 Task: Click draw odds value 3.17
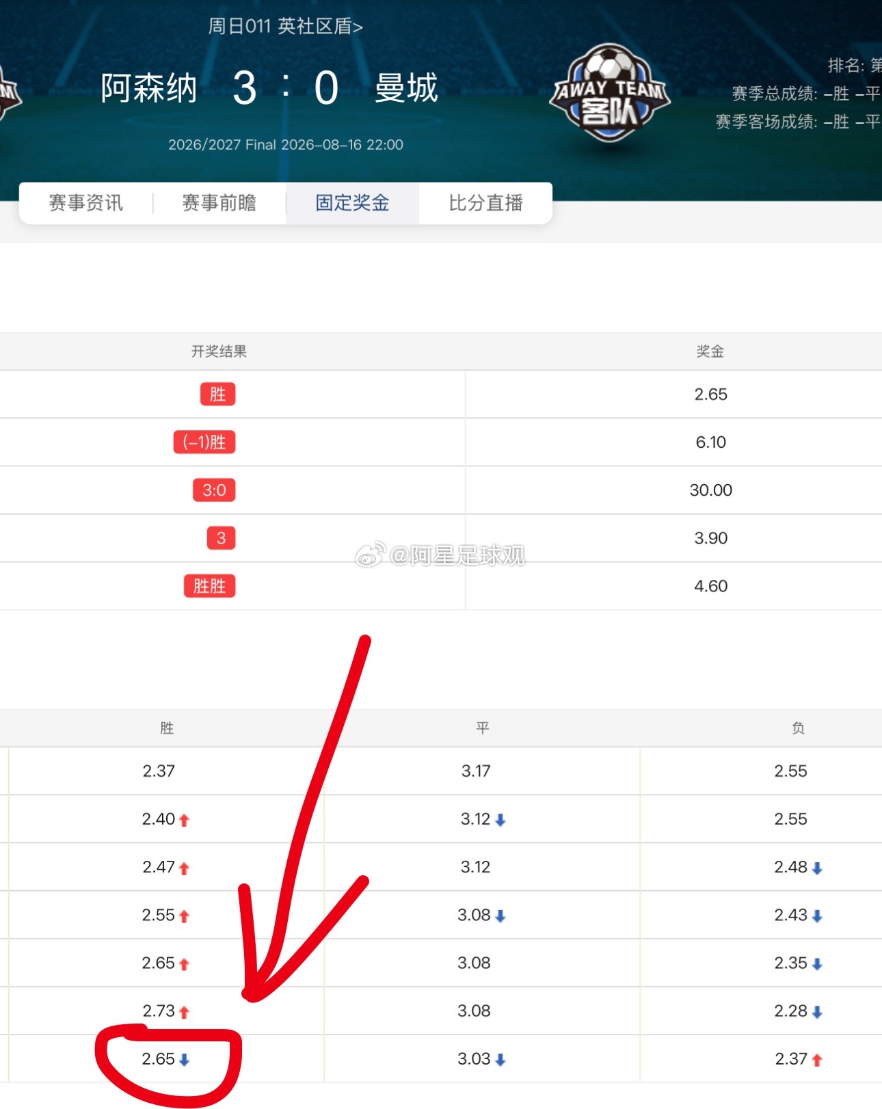point(476,771)
